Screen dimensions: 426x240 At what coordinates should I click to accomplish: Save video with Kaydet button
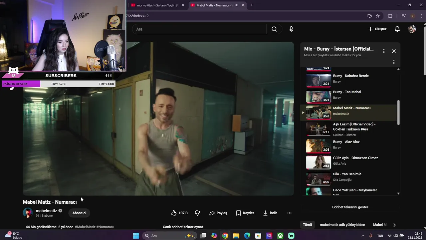tap(245, 213)
